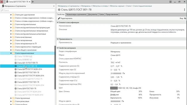Open the three-dot menu beside the material title

pyautogui.click(x=184, y=10)
